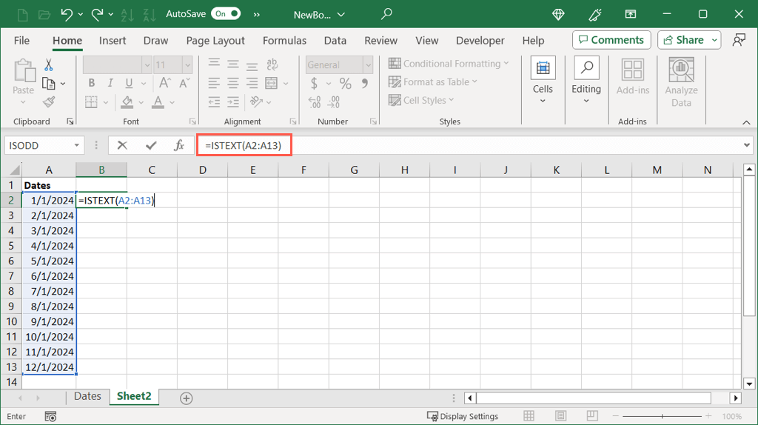Switch to the Dates sheet tab
Viewport: 758px width, 425px height.
click(x=87, y=397)
